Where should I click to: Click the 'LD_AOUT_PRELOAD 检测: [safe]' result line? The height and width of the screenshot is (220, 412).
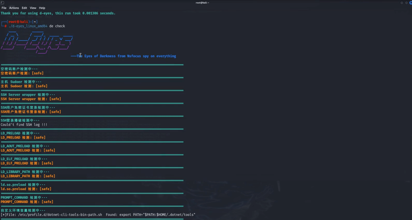[28, 150]
